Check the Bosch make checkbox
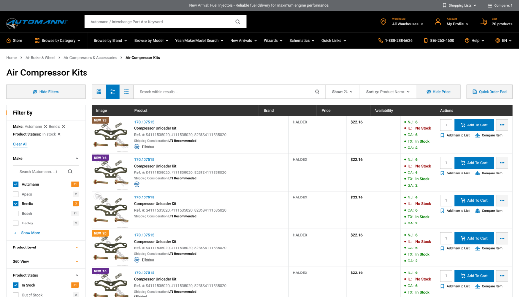This screenshot has width=519, height=297. [x=16, y=214]
